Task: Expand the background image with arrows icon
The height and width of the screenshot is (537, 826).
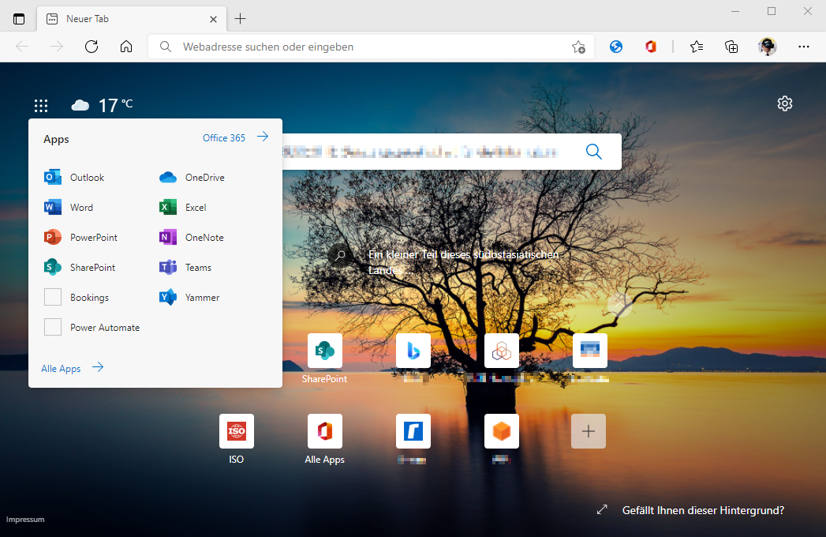Action: click(602, 510)
